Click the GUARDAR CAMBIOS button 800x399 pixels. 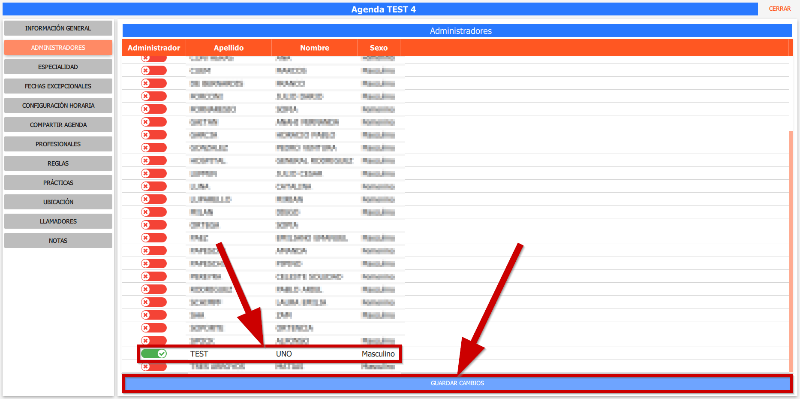(x=457, y=383)
